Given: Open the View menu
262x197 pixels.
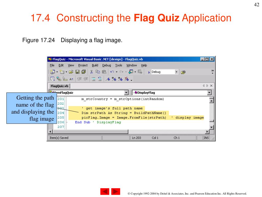Looking at the screenshot, I should click(71, 65).
